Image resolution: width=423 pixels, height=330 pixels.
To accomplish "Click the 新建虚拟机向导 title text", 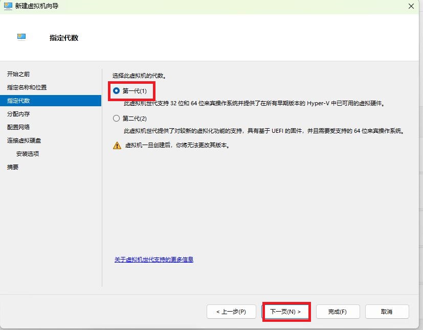I will 37,6.
